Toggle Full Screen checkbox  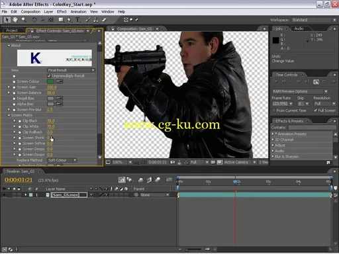316,110
